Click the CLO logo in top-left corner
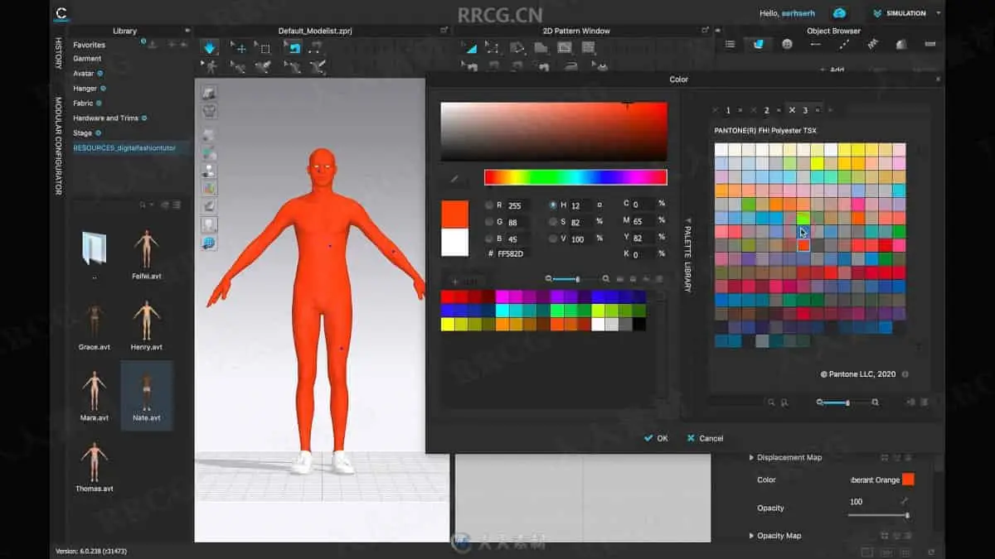The image size is (995, 559). point(61,12)
